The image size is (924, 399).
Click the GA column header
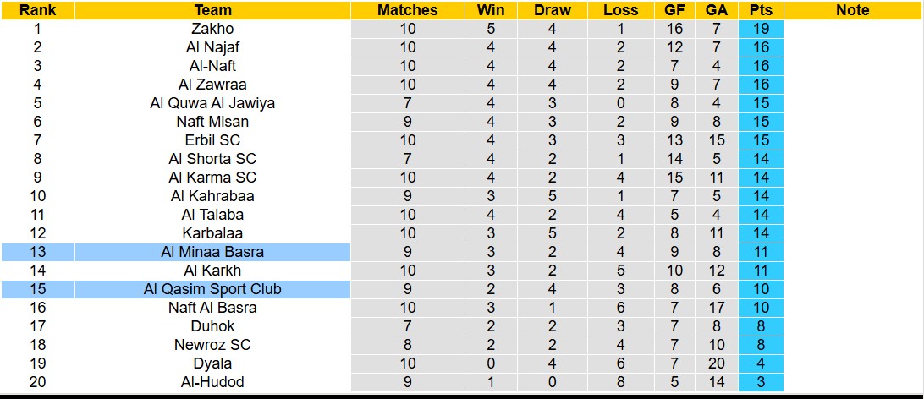pos(717,10)
